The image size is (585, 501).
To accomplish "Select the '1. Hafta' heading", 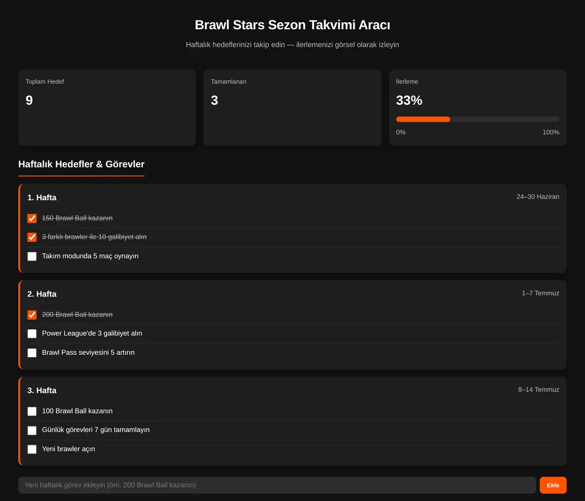I will [x=42, y=198].
